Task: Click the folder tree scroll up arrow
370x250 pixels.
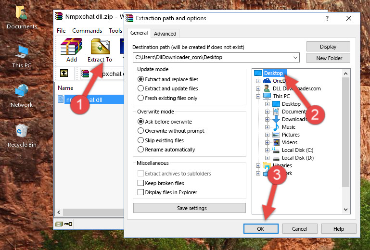Action: pyautogui.click(x=345, y=74)
